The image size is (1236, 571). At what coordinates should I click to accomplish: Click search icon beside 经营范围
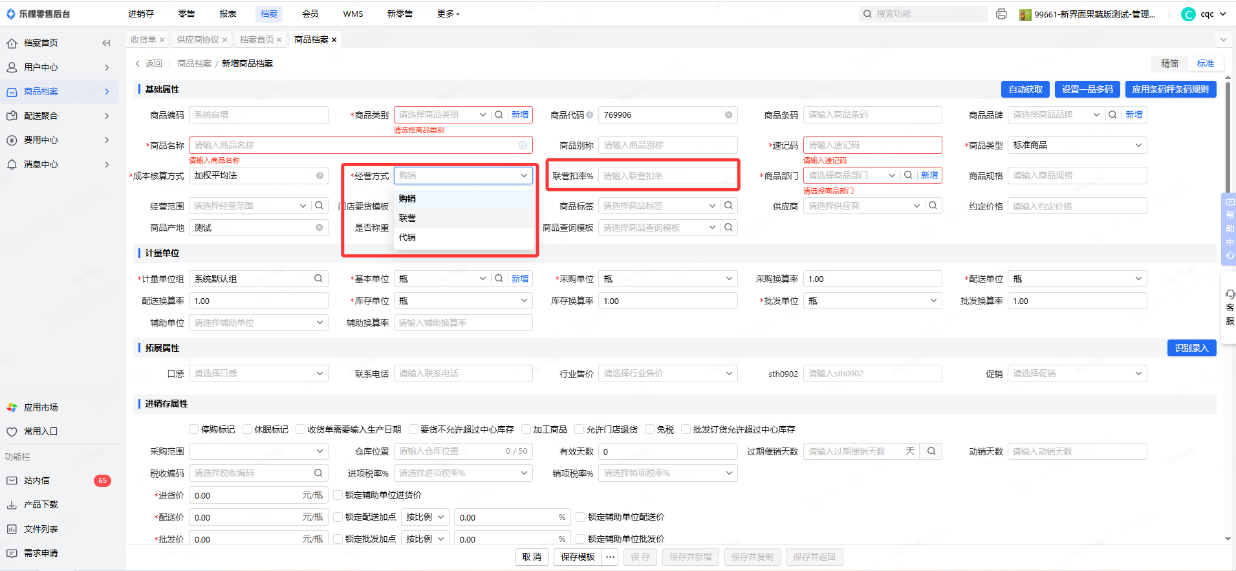tap(319, 206)
